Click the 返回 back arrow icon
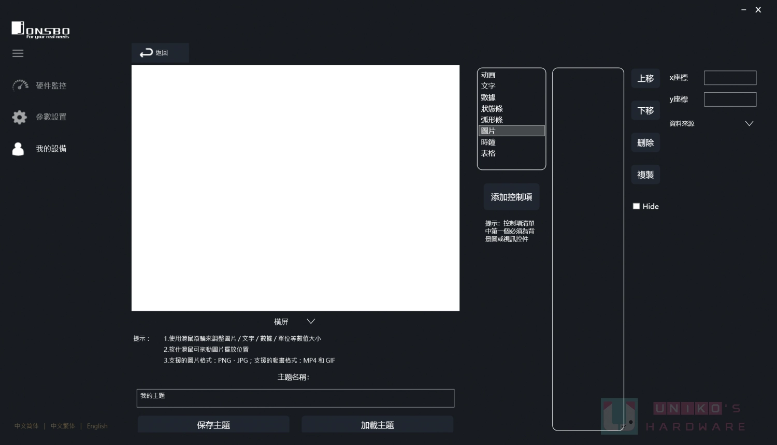 coord(146,53)
